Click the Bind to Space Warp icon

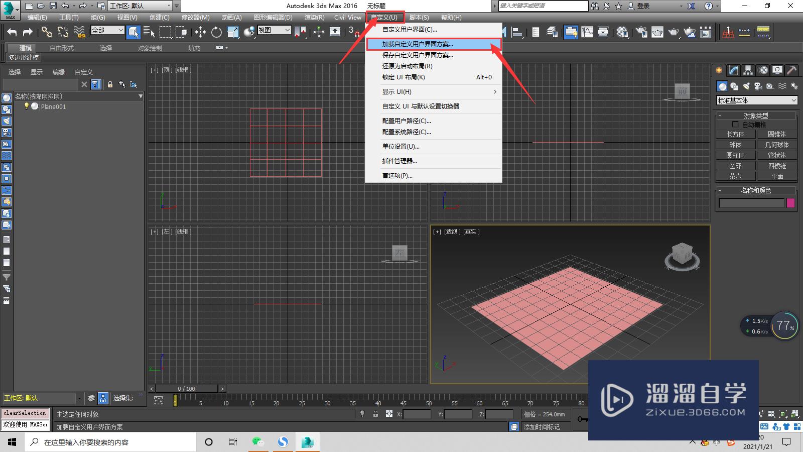(79, 32)
